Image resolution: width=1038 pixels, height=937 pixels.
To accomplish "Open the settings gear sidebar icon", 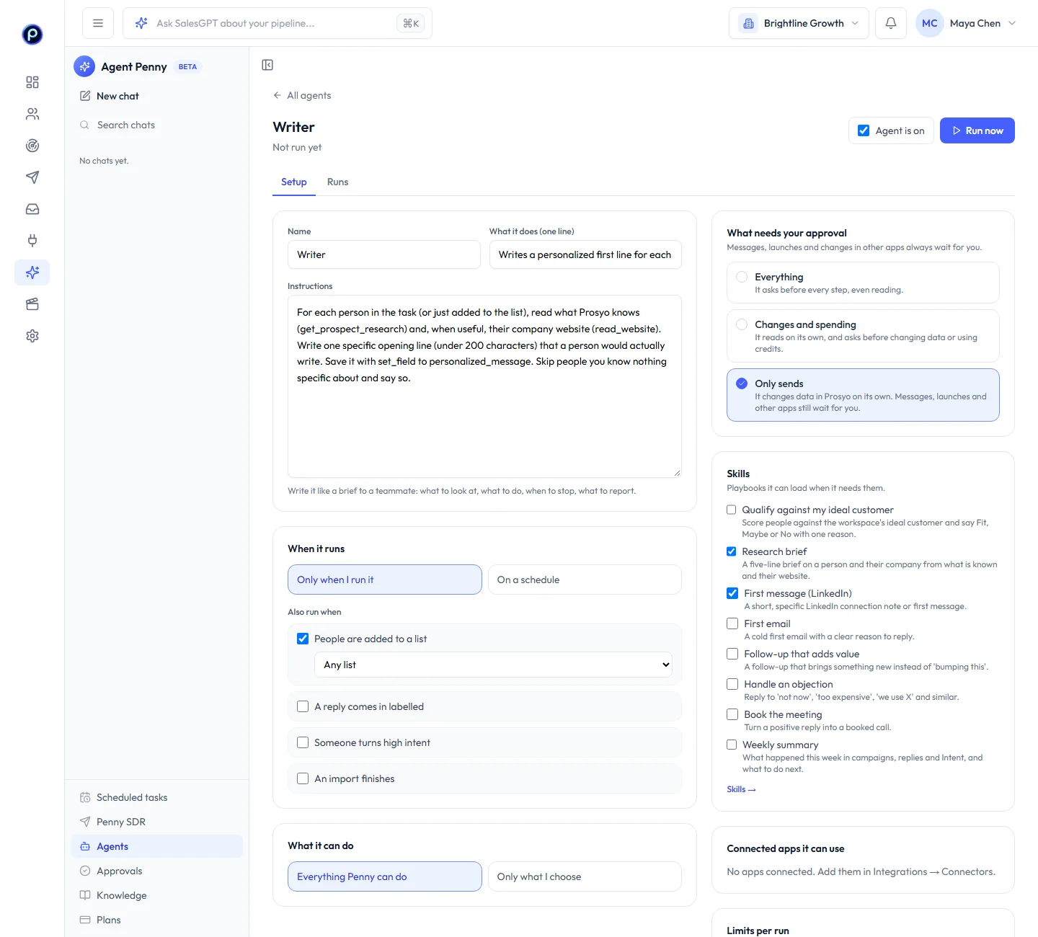I will coord(32,336).
